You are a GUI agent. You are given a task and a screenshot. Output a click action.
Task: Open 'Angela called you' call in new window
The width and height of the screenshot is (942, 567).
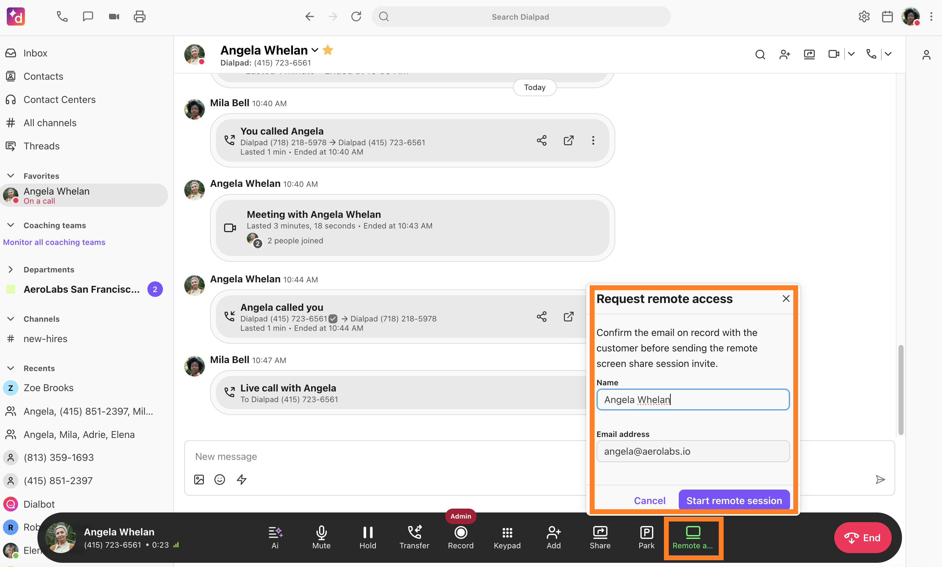568,316
